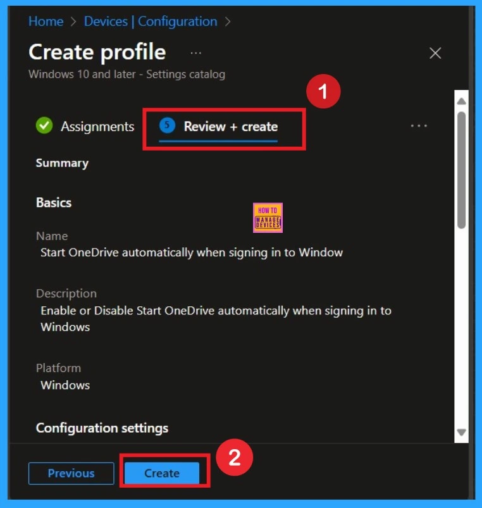Click the How To Manage Devices logo

coord(267,218)
